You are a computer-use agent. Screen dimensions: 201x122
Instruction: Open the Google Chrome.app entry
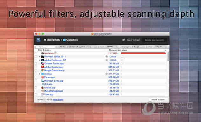[x=54, y=70]
